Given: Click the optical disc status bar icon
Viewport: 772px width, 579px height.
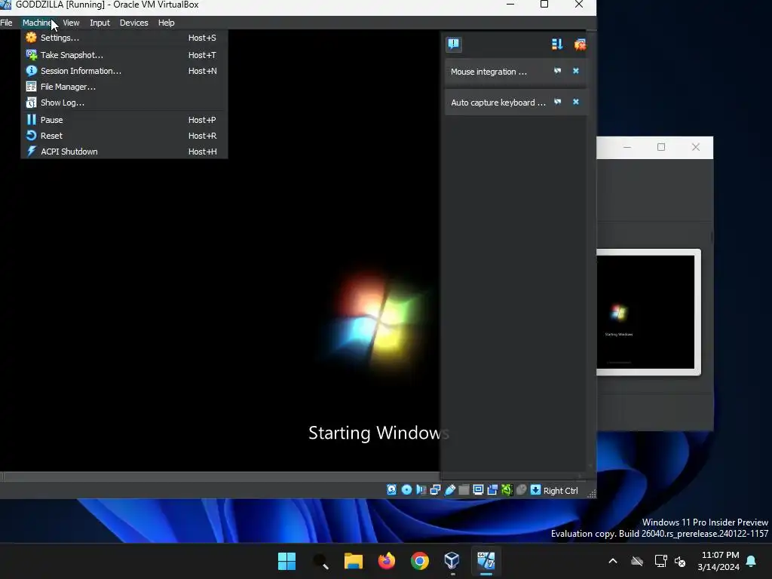Looking at the screenshot, I should (406, 490).
